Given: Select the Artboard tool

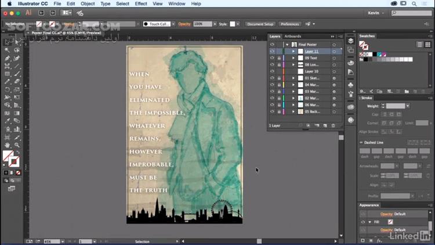Looking at the screenshot, I should [7, 137].
